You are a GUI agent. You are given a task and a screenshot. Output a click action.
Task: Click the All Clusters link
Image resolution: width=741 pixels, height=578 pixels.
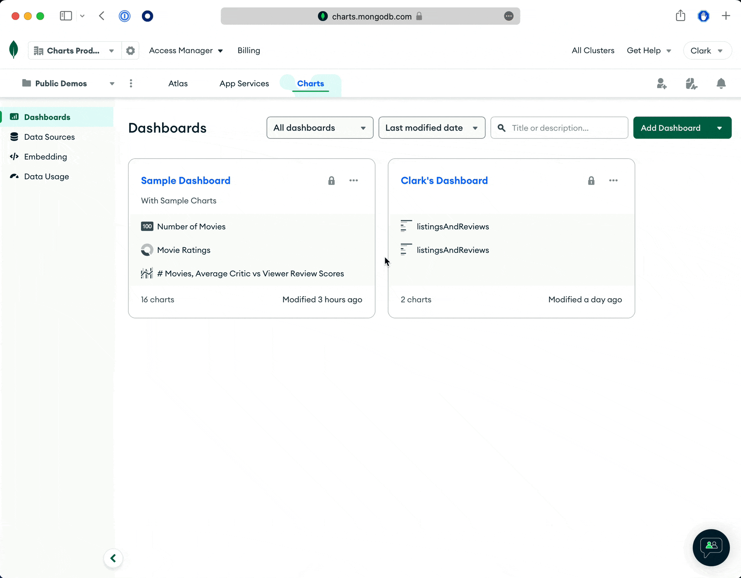(593, 51)
